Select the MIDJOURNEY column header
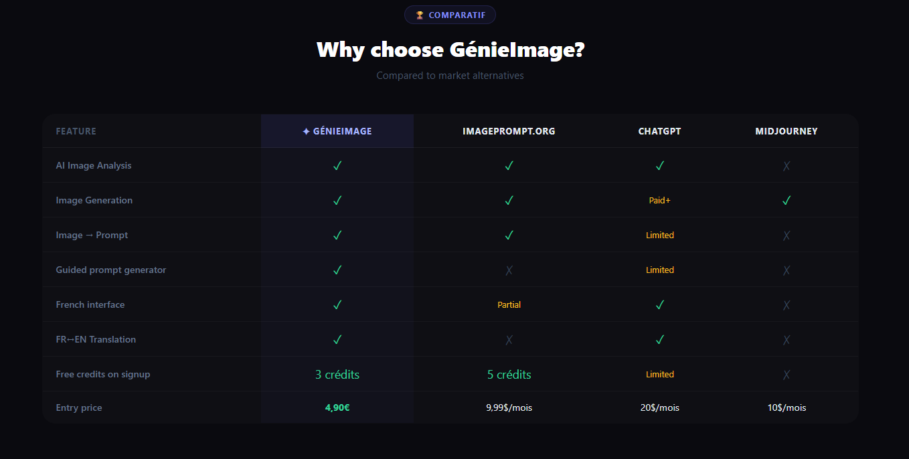909x459 pixels. pos(787,131)
